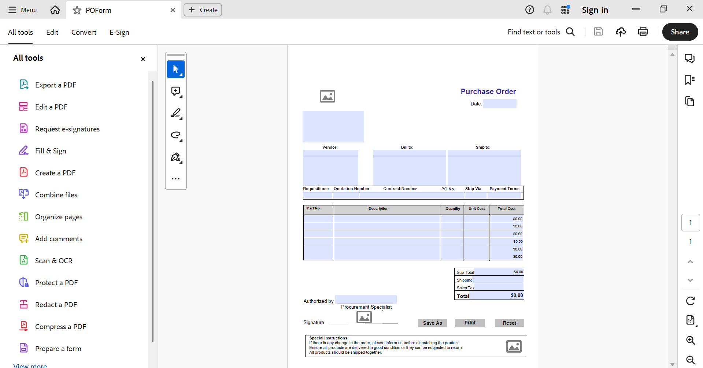Print the document via the printer icon

click(643, 32)
